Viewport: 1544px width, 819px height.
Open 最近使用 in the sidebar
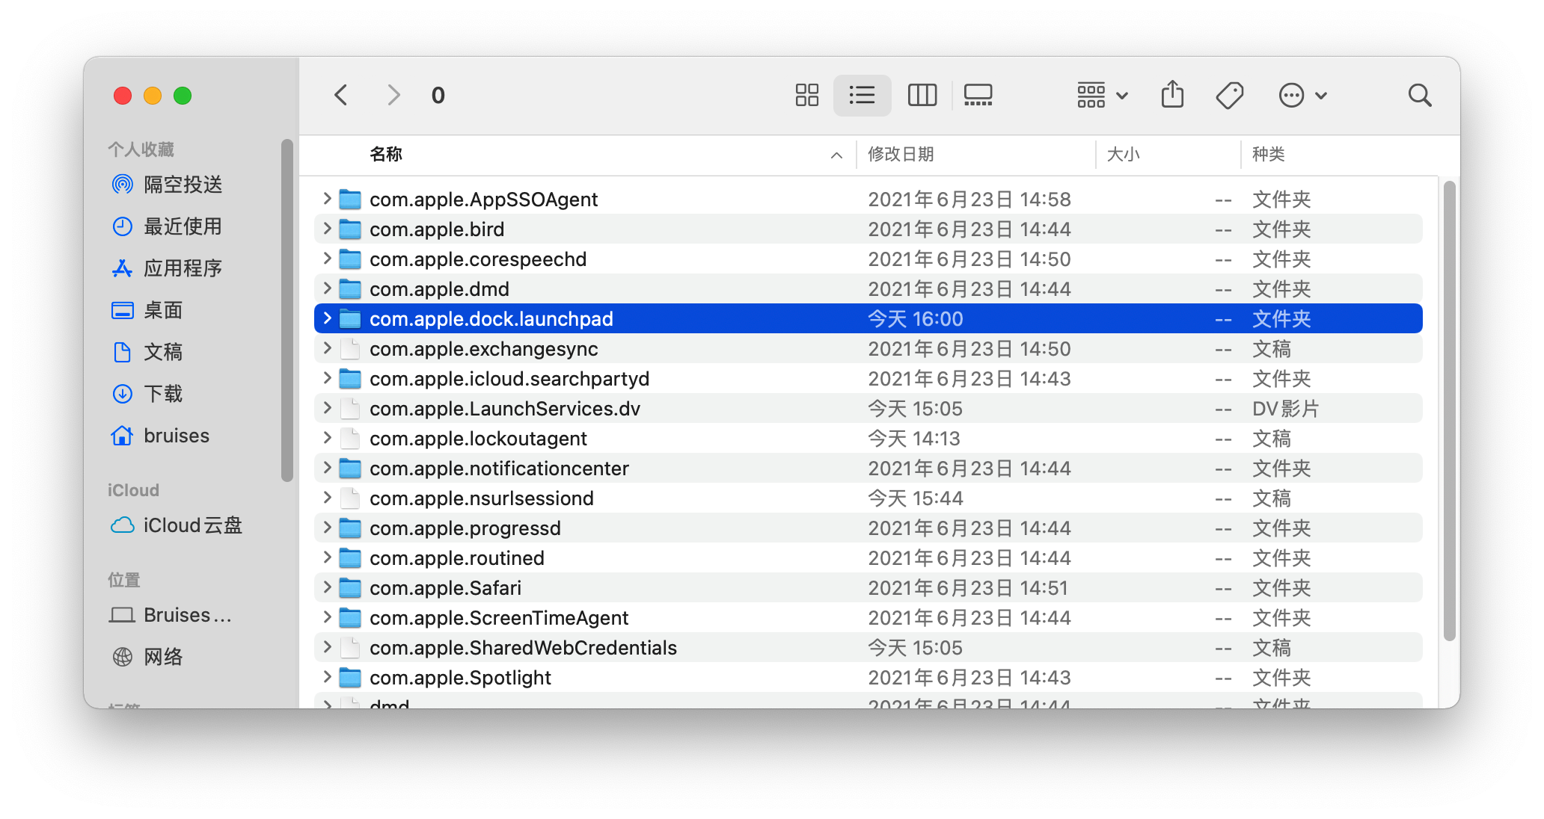point(167,226)
